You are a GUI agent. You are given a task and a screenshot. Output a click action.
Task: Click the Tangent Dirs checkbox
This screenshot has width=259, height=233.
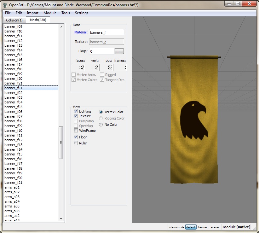(102, 80)
